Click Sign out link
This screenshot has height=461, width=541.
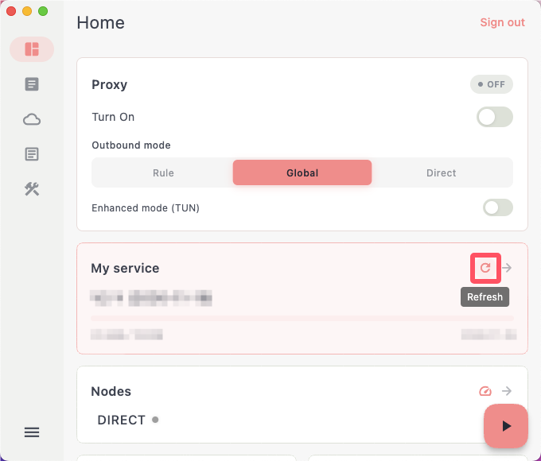point(502,22)
